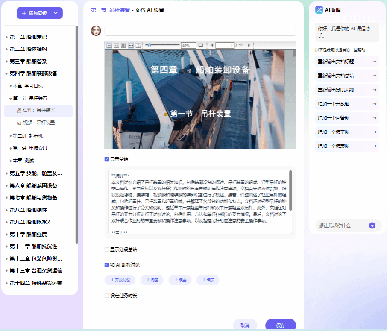Viewport: 387px width, 331px height.
Task: Collapse the 第四章 船舶装卸设备 chapter
Action: click(6, 73)
